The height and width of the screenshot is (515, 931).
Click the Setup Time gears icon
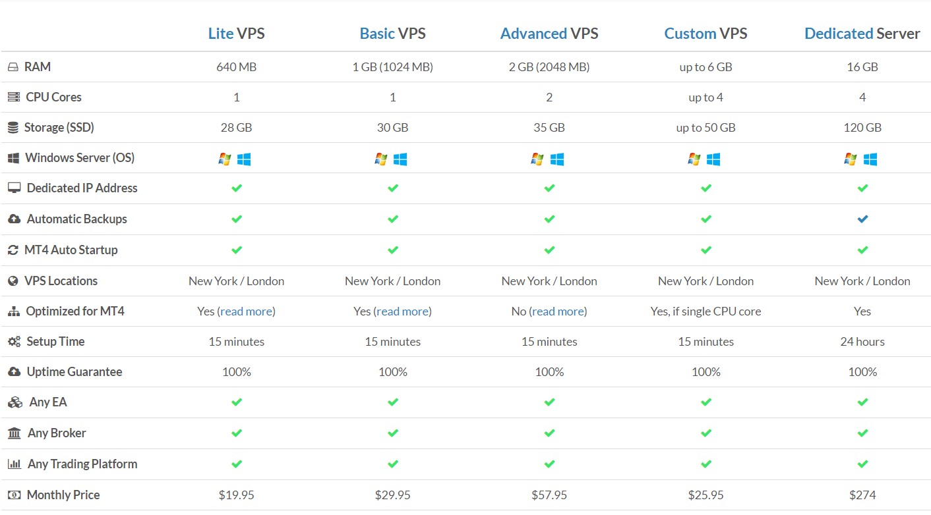click(14, 342)
